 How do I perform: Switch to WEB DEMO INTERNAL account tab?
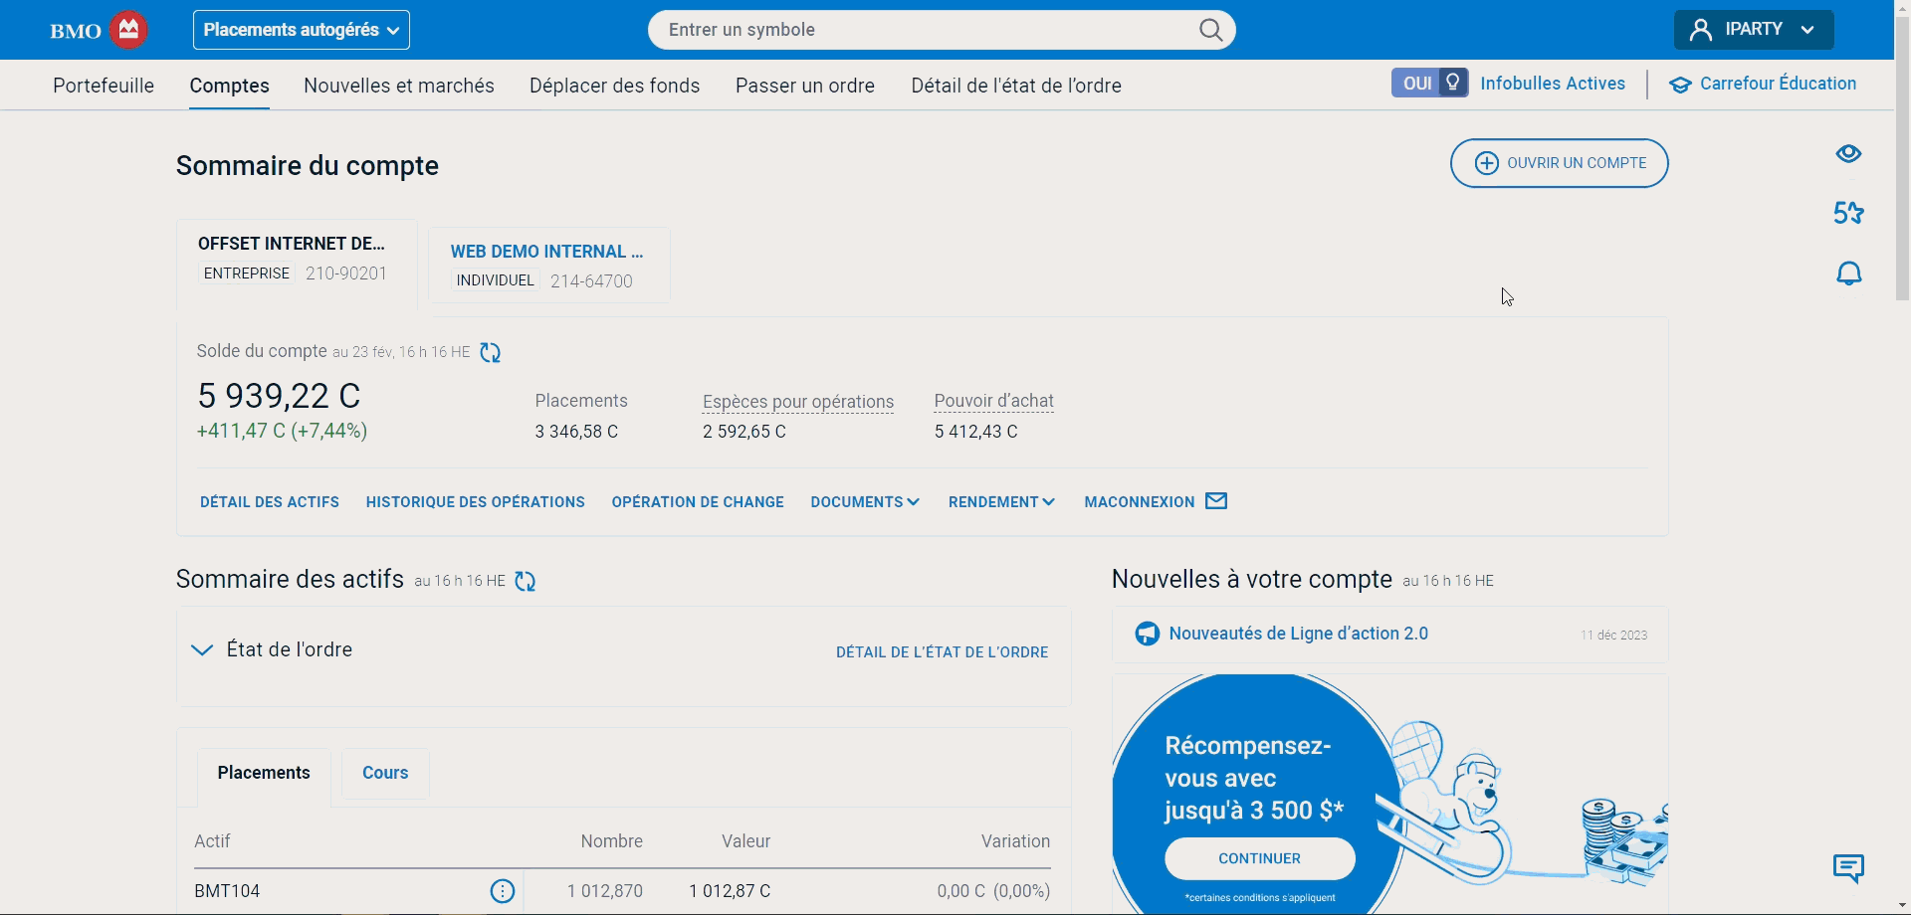tap(549, 265)
